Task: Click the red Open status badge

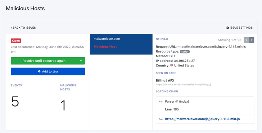Action: pos(16,41)
